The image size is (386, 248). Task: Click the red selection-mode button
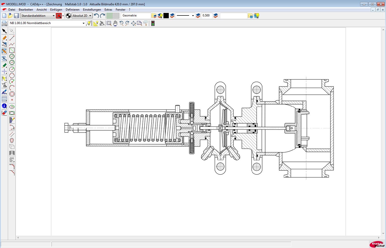(x=59, y=16)
